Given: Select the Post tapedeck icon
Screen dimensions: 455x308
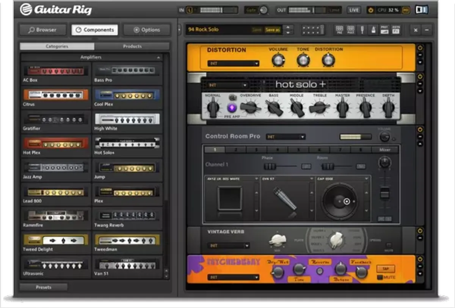Looking at the screenshot, I should (351, 30).
